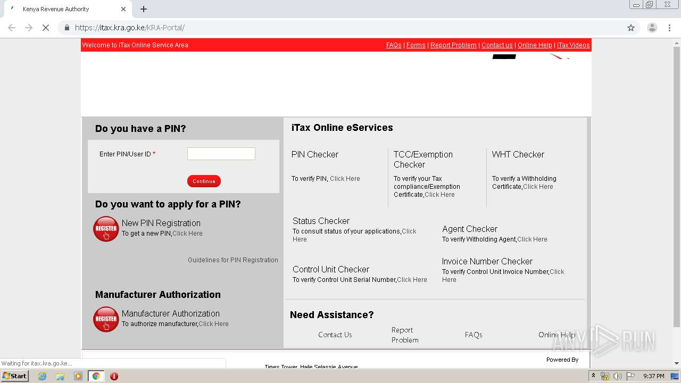The height and width of the screenshot is (383, 681).
Task: Select Chrome icon in taskbar
Action: point(96,376)
